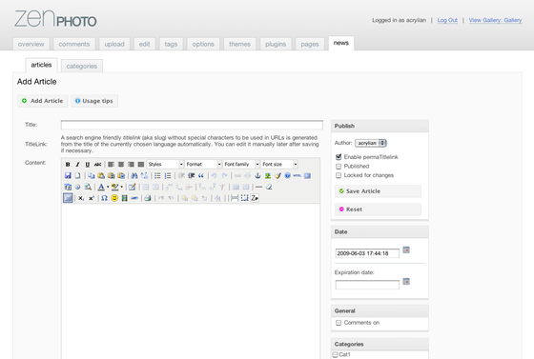
Task: Remove formatting with eraser icon
Action: 269,187
